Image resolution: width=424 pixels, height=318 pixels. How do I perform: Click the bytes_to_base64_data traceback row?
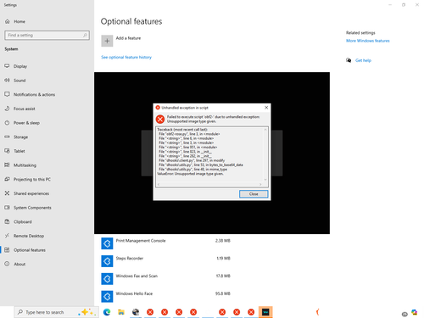click(x=201, y=165)
